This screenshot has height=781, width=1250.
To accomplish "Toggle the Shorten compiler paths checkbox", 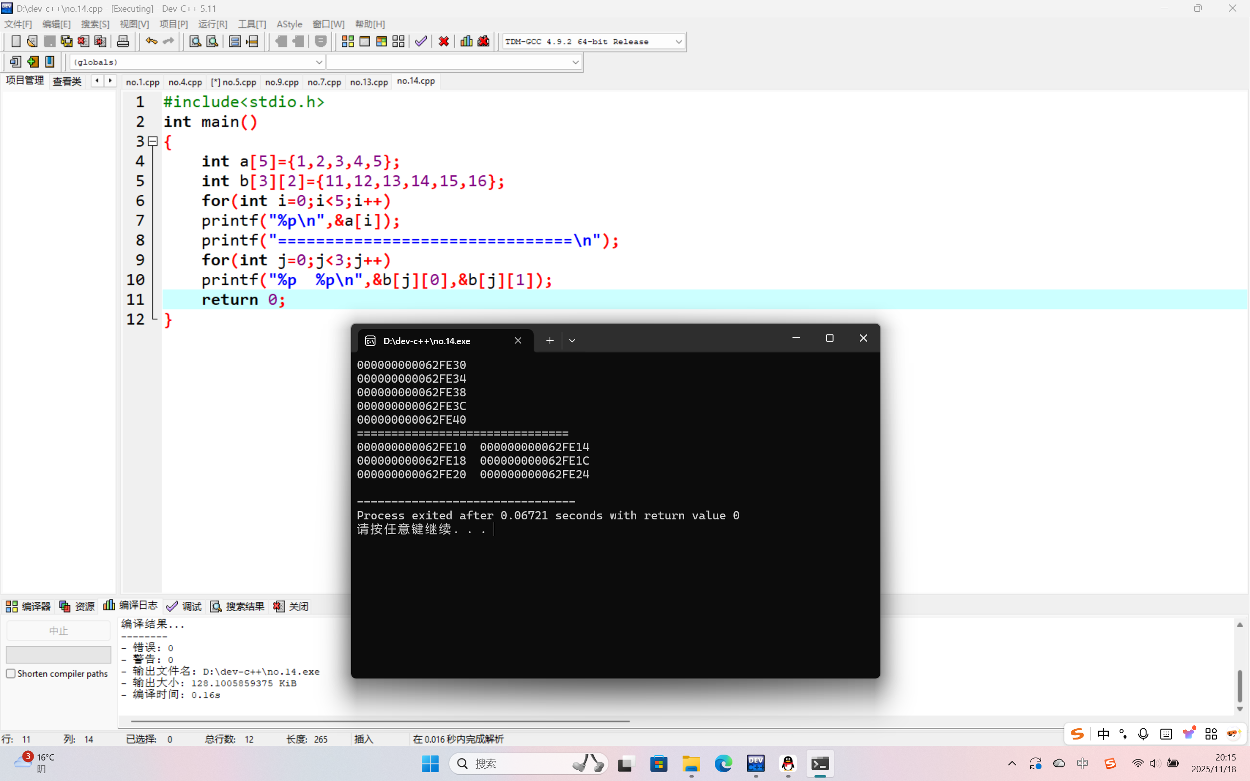I will point(11,674).
